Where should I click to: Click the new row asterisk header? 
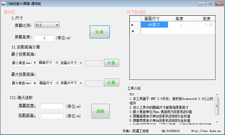pos(135,31)
